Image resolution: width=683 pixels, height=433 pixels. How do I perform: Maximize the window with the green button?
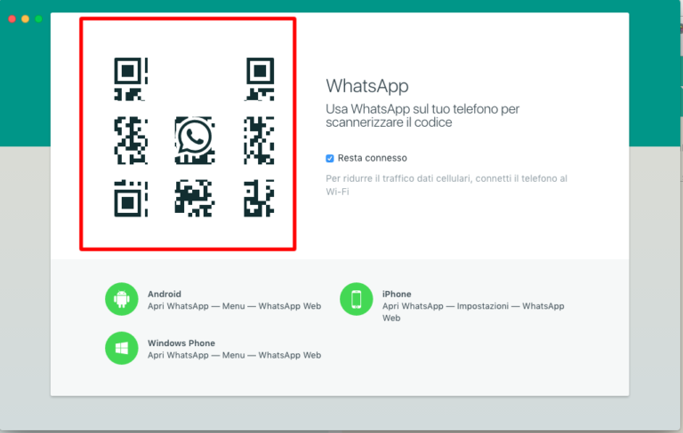point(38,19)
